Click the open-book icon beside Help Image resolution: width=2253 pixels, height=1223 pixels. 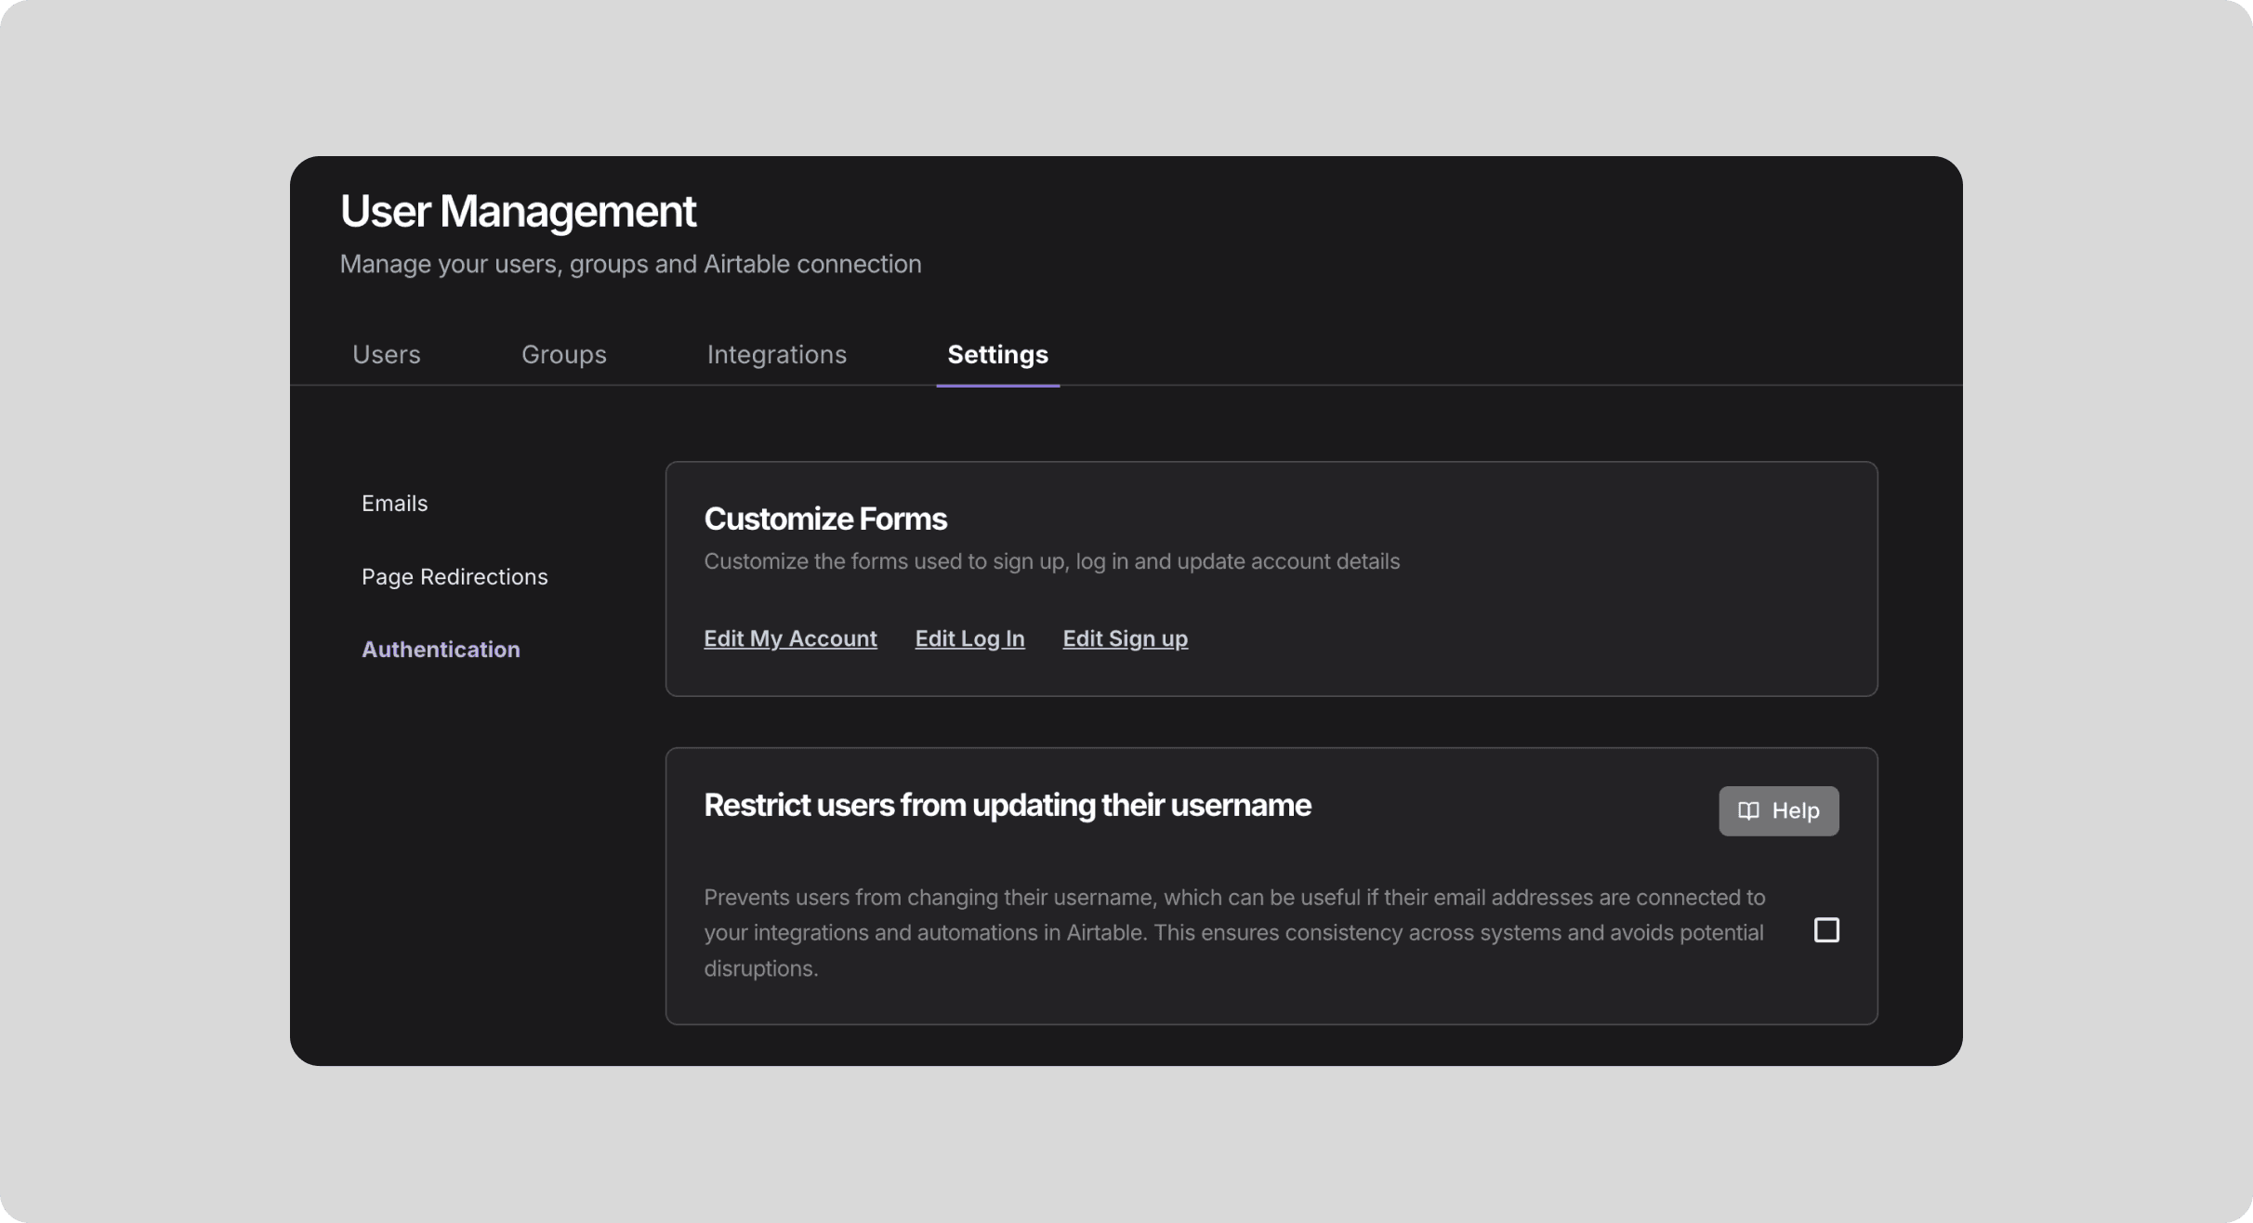(x=1748, y=810)
